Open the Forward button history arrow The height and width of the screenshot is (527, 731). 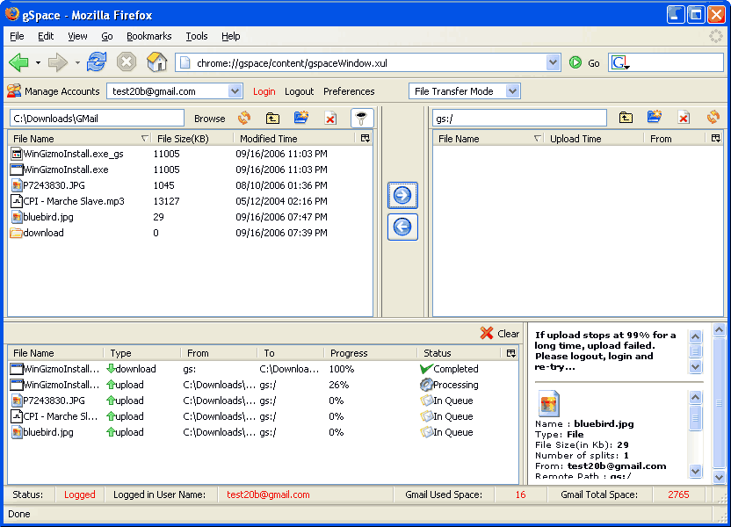point(77,62)
